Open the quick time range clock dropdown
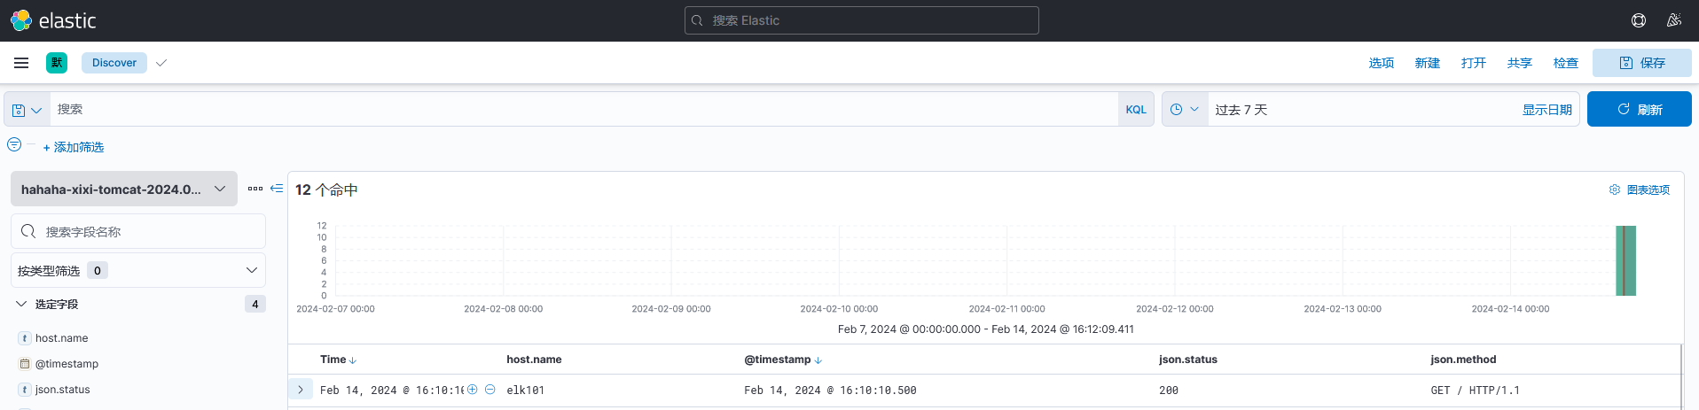1699x410 pixels. tap(1184, 110)
